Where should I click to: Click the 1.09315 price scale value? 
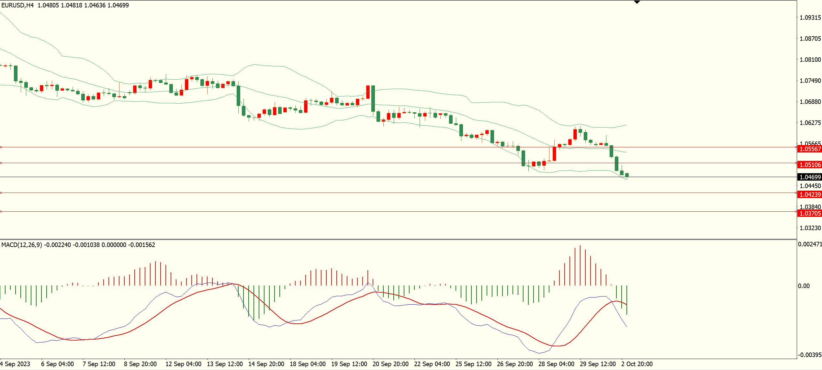point(810,17)
